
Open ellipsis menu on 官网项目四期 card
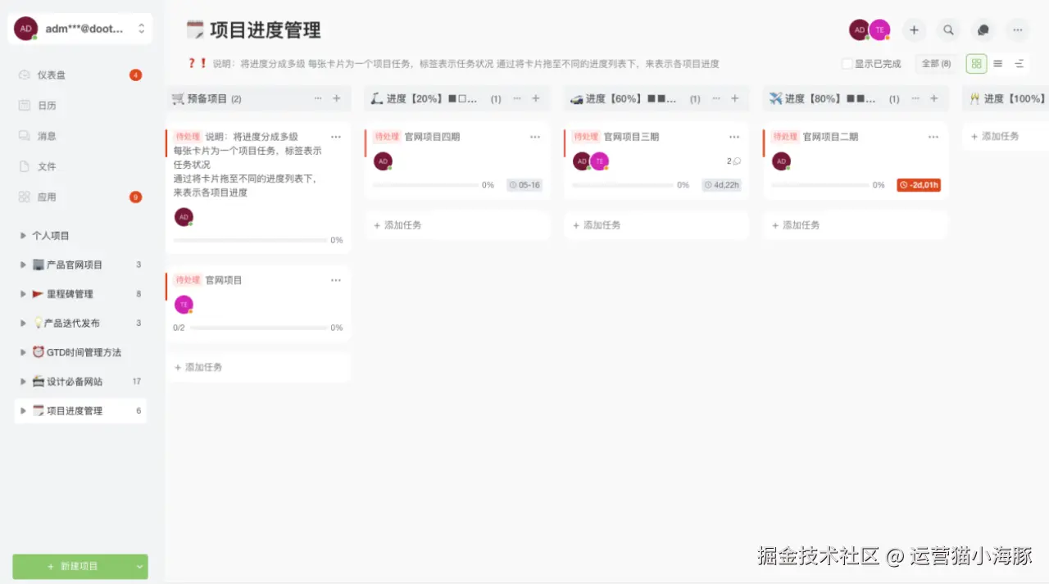535,137
